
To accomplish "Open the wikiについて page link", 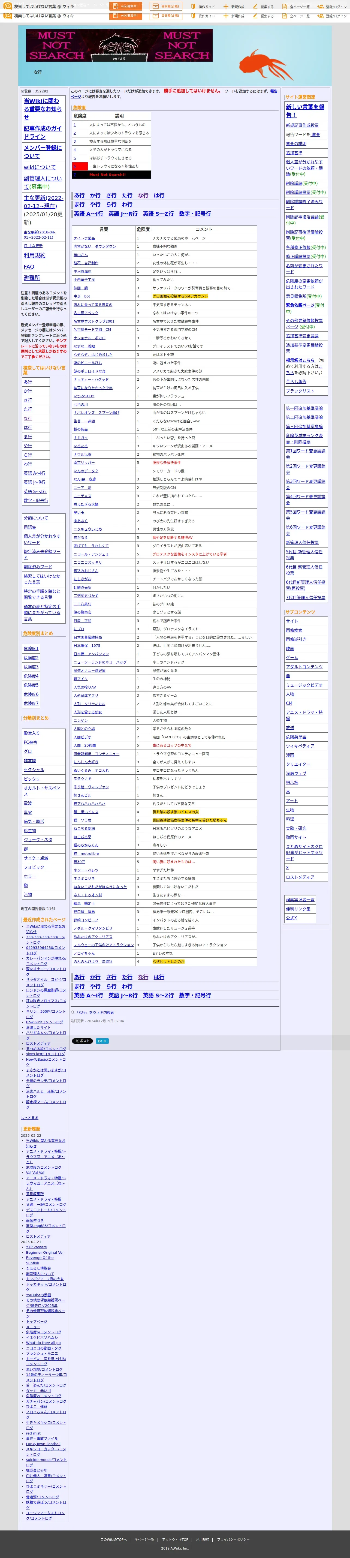I will [x=39, y=167].
